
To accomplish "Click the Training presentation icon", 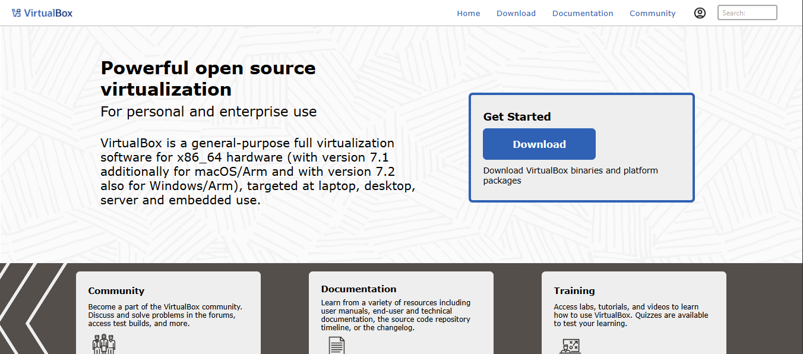I will (x=570, y=346).
